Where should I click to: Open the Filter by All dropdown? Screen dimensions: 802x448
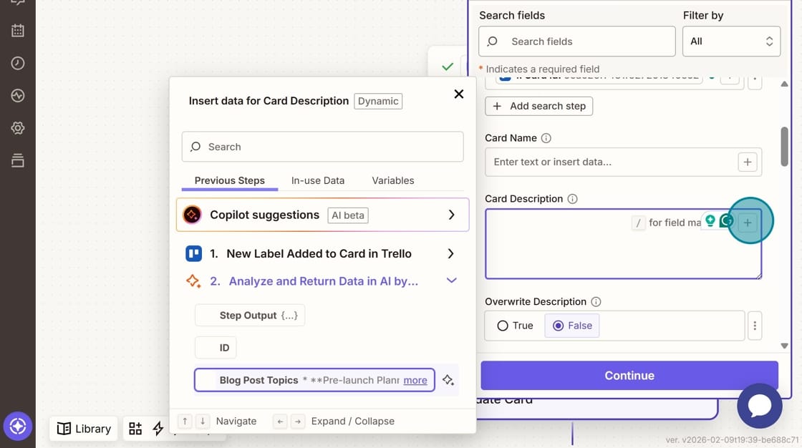tap(731, 41)
